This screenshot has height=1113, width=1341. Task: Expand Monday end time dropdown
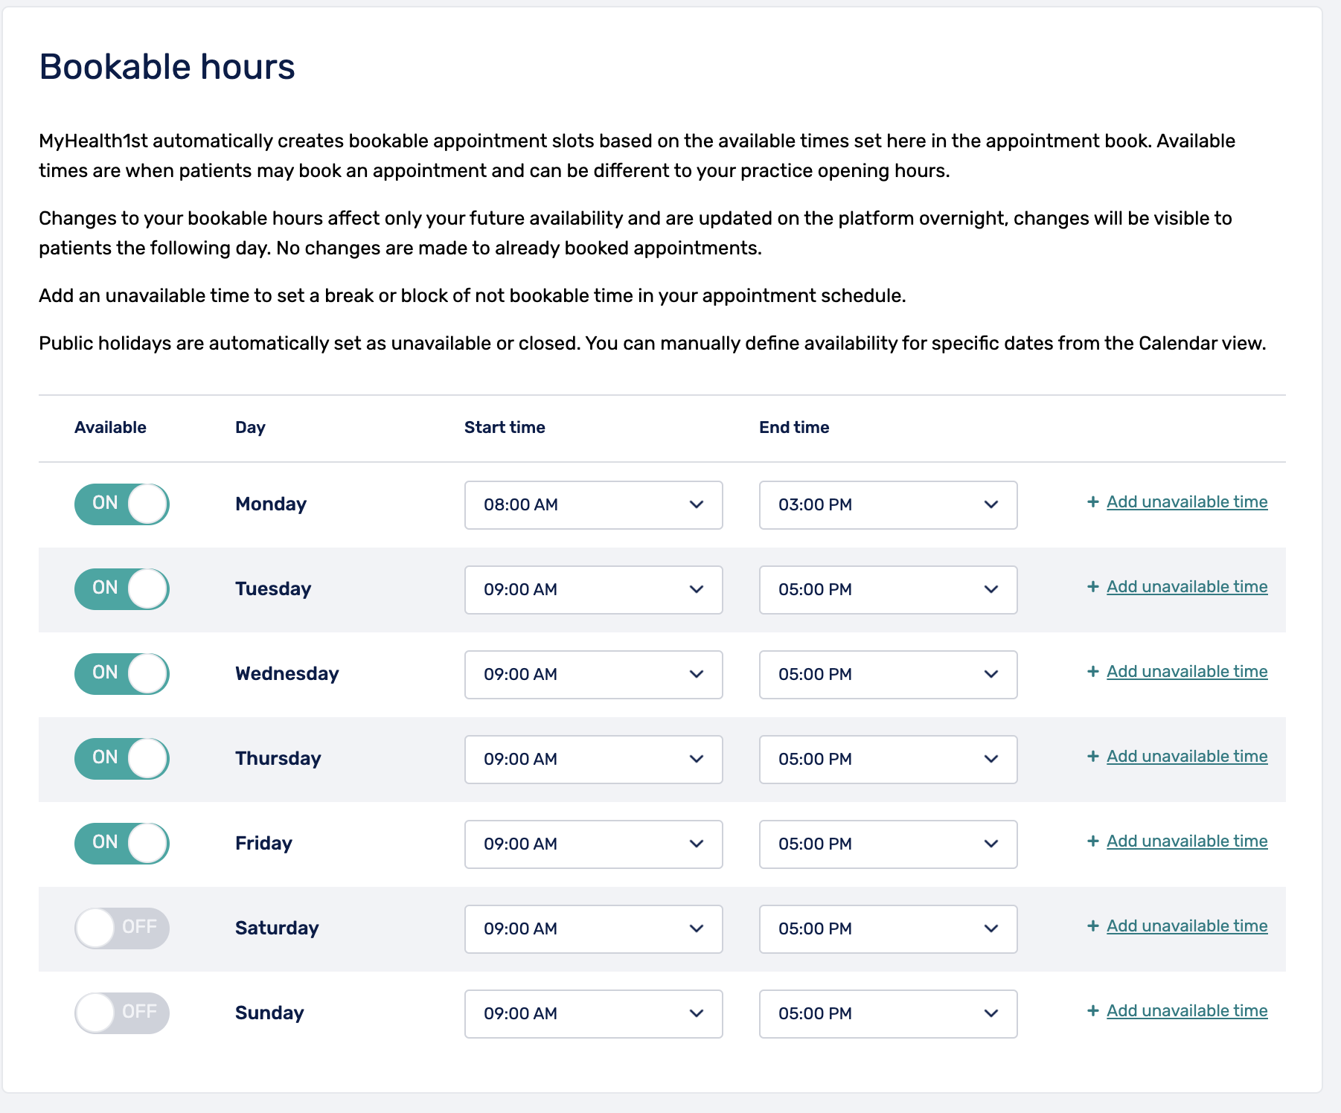click(x=888, y=505)
